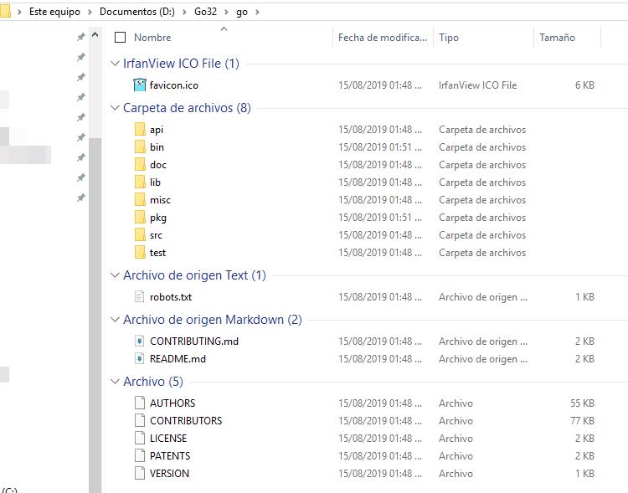Click the 55 KB size of AUTHORS

tap(582, 403)
